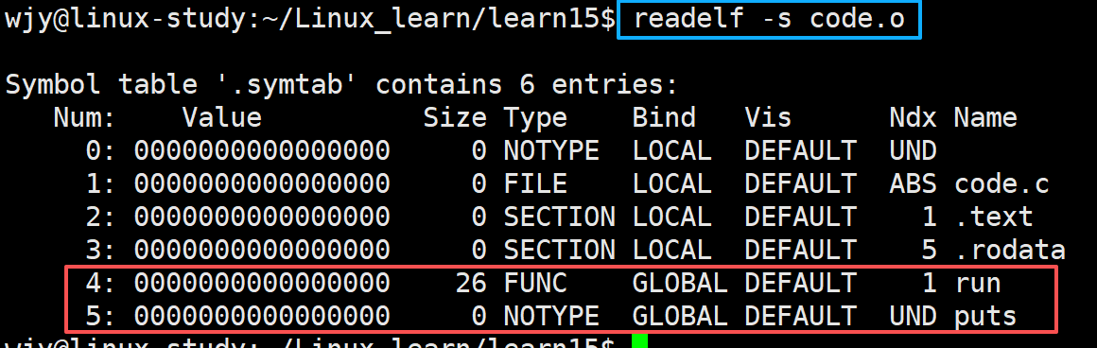Click the line "Symbol table '.symtab' contains 6 entries:"
Viewport: 1097px width, 348px height.
341,85
